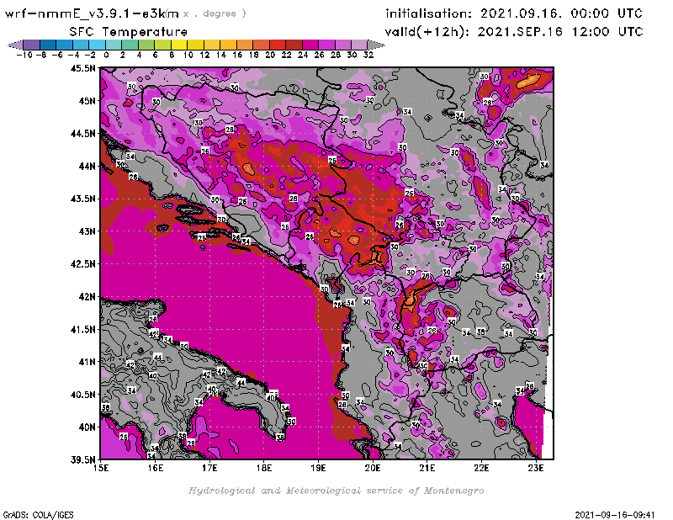This screenshot has height=520, width=673.
Task: Click the '40N' latitude axis label
Action: click(87, 427)
